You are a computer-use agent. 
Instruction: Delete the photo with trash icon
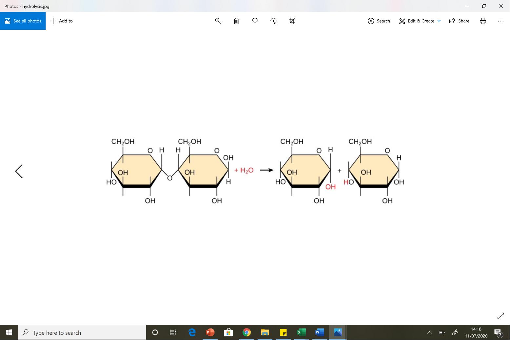[x=236, y=21]
